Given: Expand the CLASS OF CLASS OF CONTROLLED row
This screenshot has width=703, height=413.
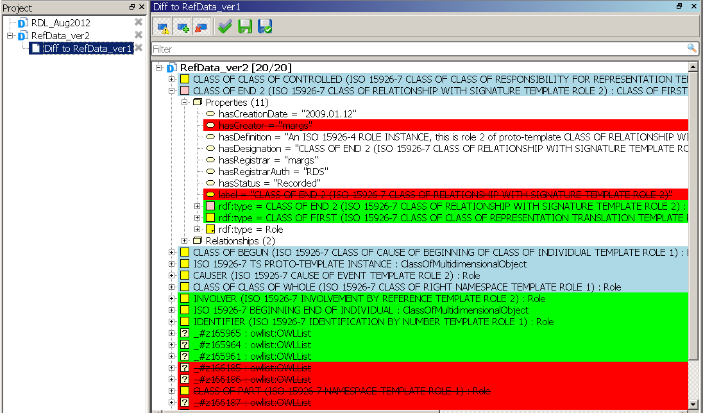Looking at the screenshot, I should [171, 80].
